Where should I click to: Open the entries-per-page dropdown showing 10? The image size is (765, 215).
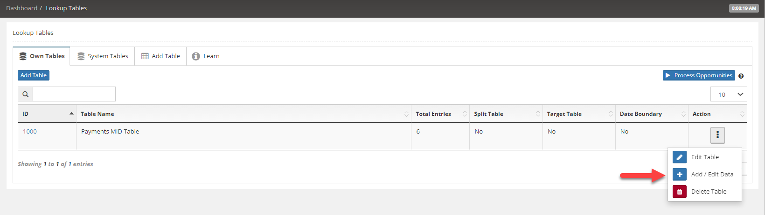click(729, 94)
